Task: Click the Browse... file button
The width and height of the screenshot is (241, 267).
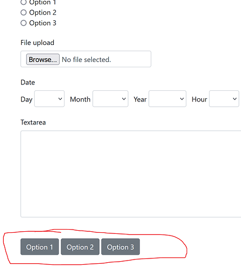Action: (43, 59)
